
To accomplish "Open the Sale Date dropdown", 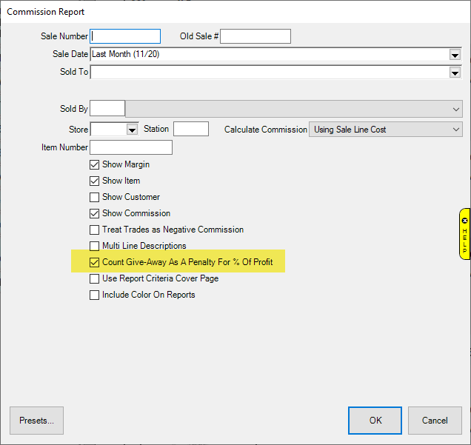I will [x=454, y=55].
